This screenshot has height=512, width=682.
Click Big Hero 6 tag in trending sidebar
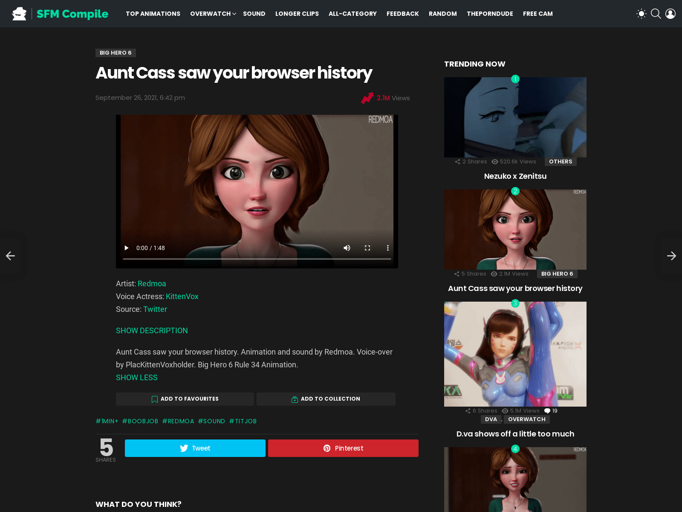coord(557,274)
